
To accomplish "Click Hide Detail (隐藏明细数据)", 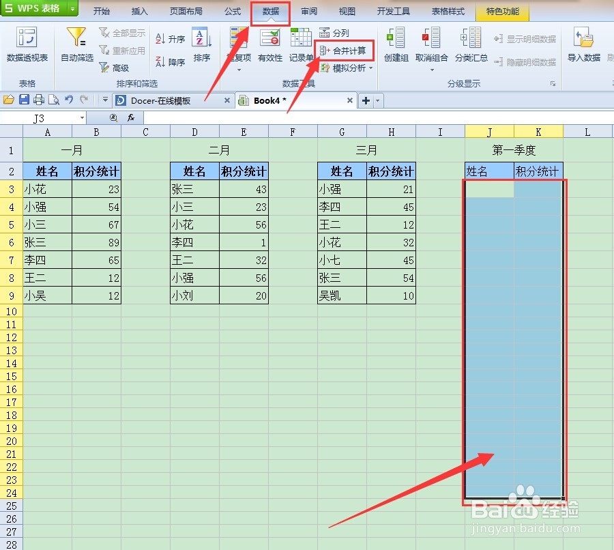I will click(x=525, y=62).
